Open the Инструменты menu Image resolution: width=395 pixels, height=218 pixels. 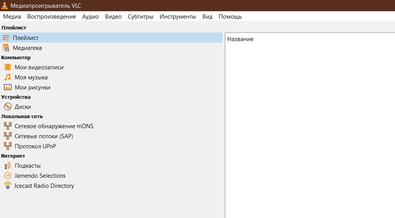(x=178, y=17)
